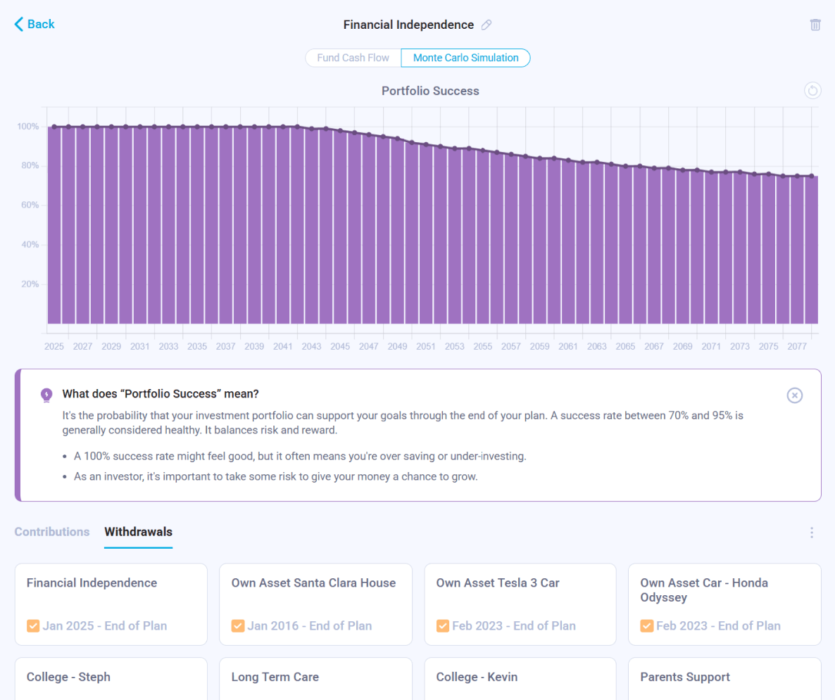The image size is (835, 700).
Task: Click the back chevron arrow
Action: pos(19,24)
